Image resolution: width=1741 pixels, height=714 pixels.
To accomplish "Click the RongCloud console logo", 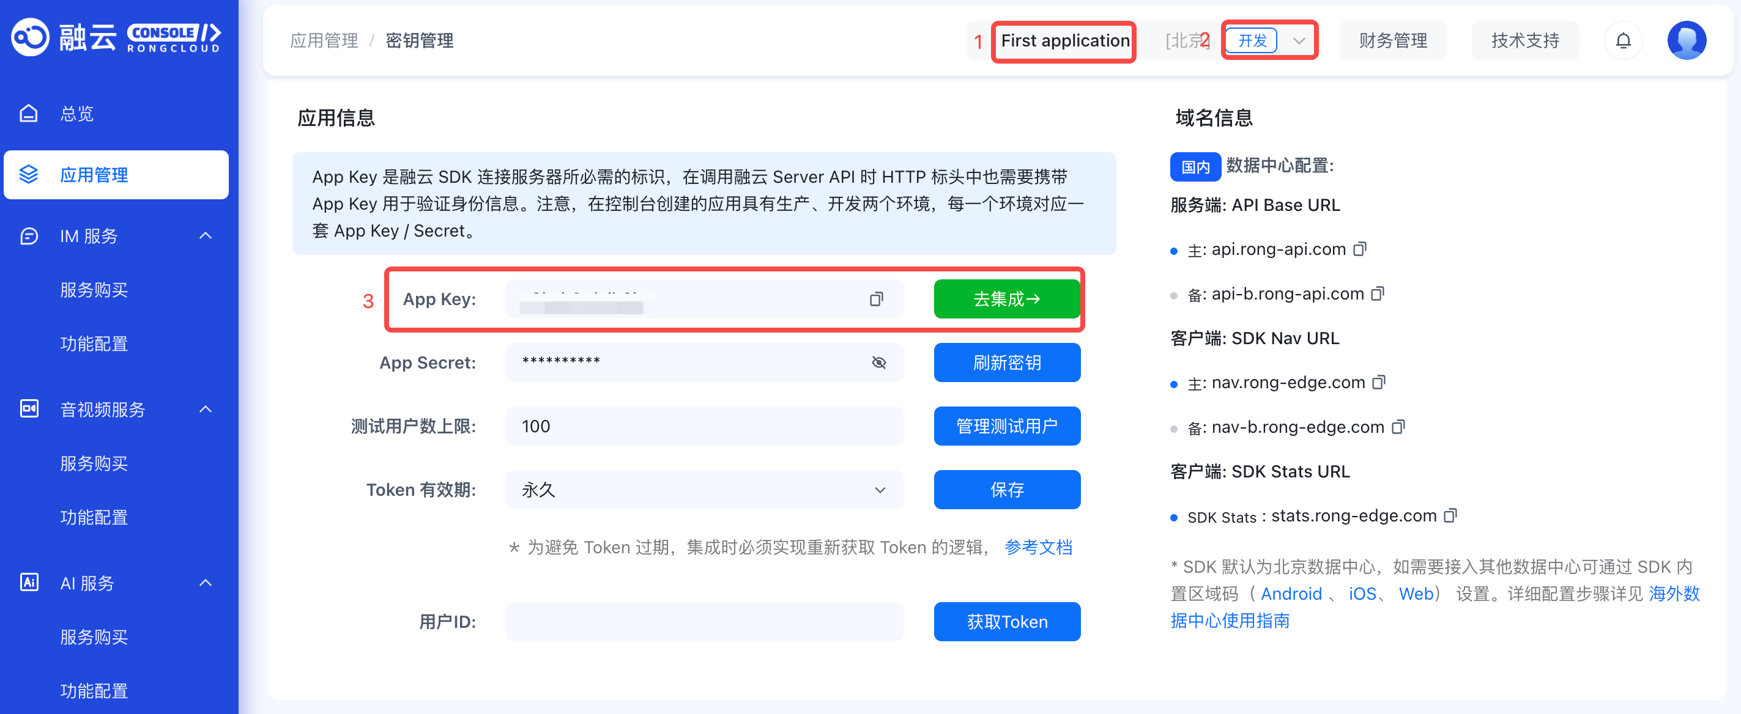I will (116, 37).
